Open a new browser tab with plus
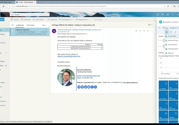Screen dimensions: 179x125 click(x=38, y=2)
